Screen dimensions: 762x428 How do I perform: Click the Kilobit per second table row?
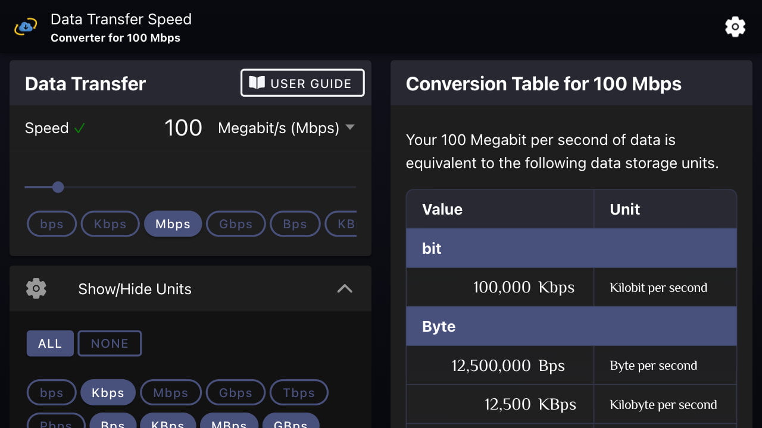[571, 287]
